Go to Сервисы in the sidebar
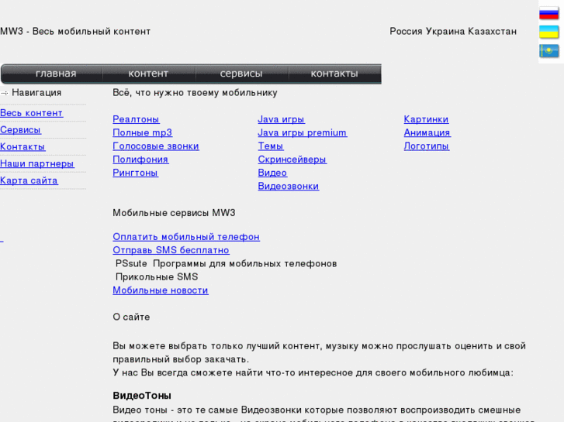This screenshot has width=564, height=422. [x=20, y=130]
